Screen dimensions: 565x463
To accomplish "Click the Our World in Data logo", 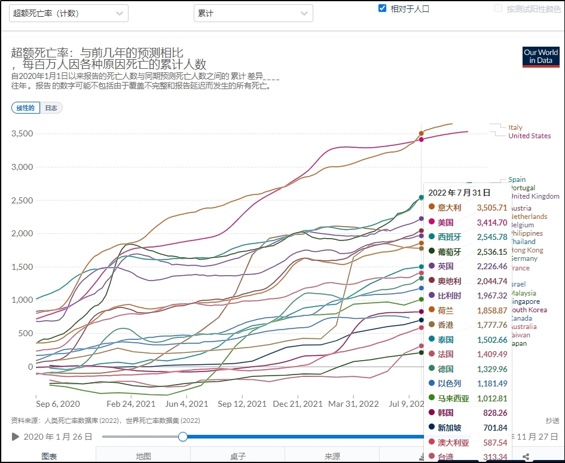I will 541,57.
